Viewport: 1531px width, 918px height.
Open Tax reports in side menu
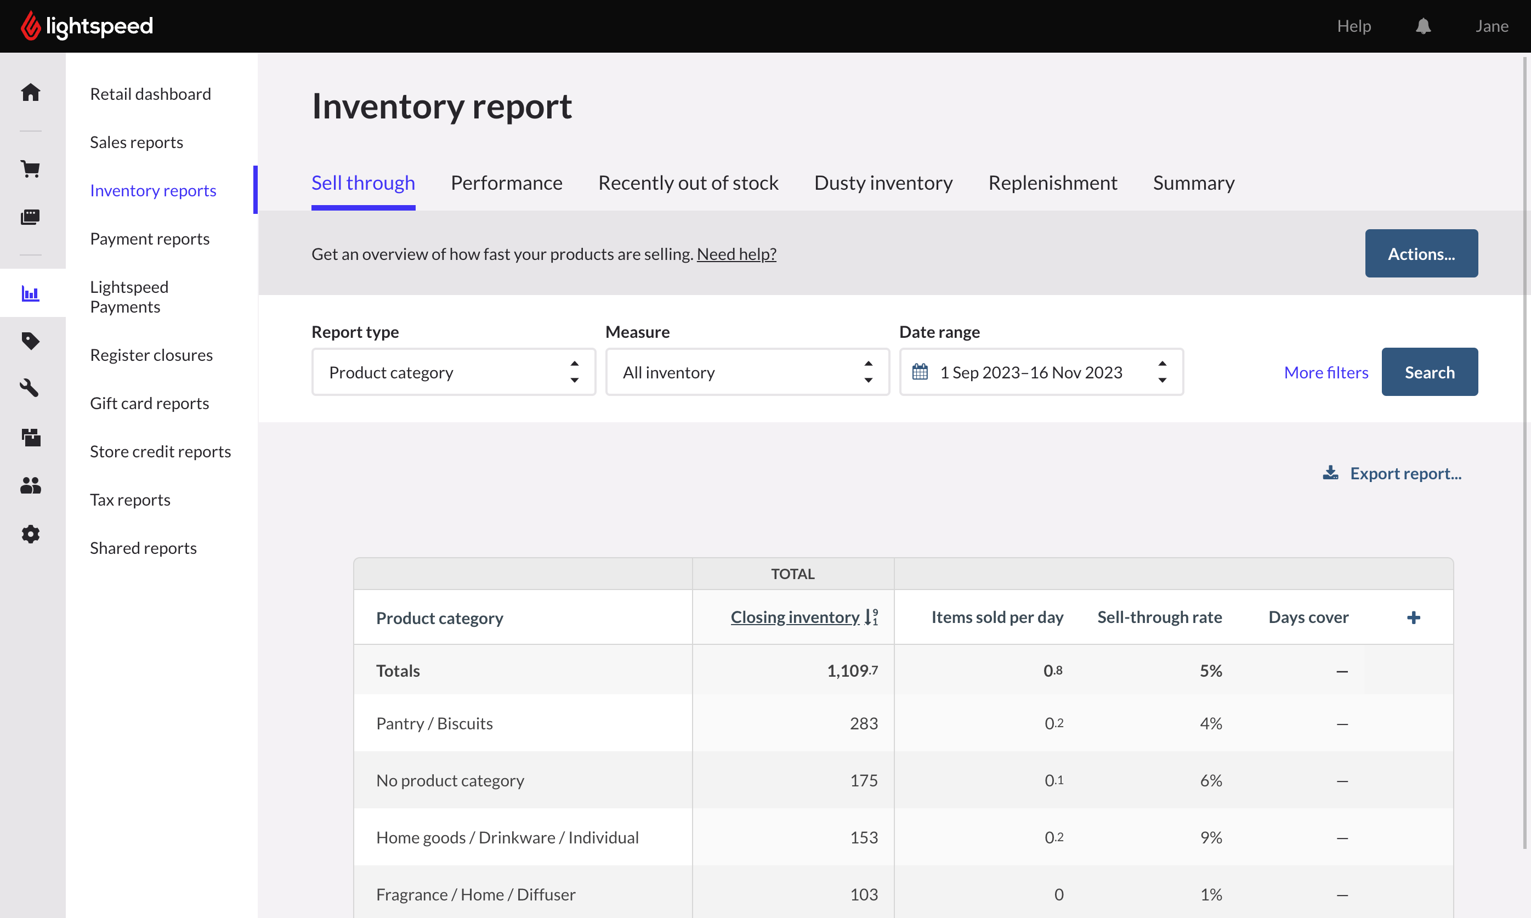[130, 499]
